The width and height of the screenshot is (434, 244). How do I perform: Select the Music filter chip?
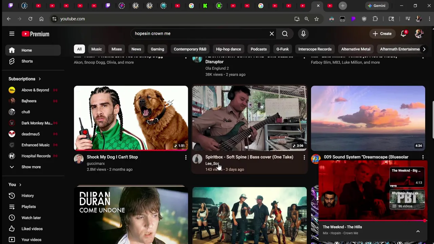96,49
